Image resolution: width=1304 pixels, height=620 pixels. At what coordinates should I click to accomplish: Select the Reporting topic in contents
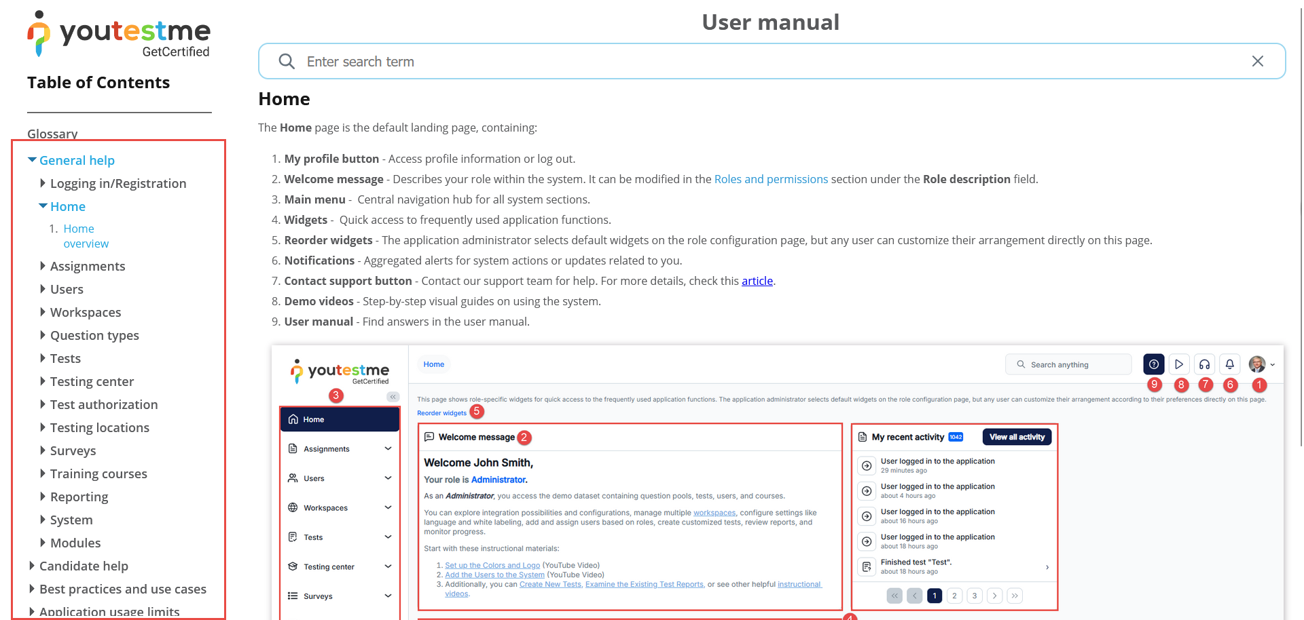coord(79,497)
